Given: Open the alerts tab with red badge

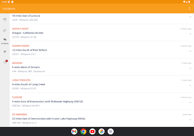Looking at the screenshot, I should tap(5, 62).
